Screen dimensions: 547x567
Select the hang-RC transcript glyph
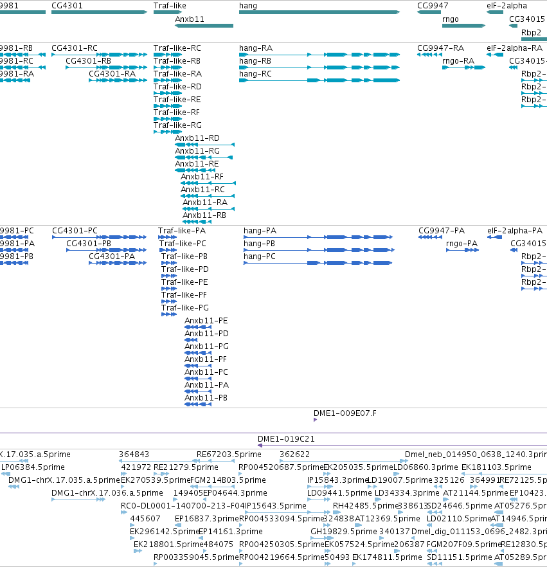tap(319, 80)
